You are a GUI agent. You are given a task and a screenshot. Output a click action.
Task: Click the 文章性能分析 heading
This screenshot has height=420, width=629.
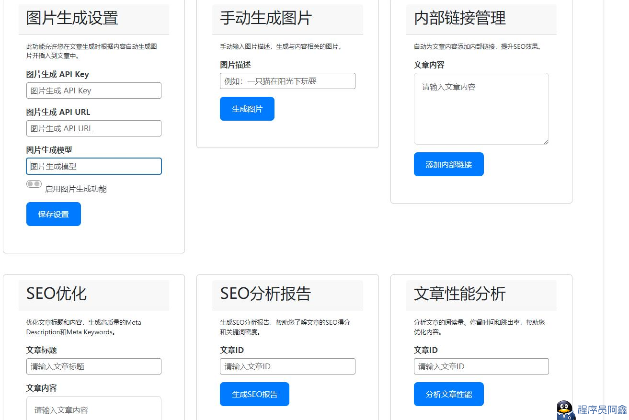(460, 293)
